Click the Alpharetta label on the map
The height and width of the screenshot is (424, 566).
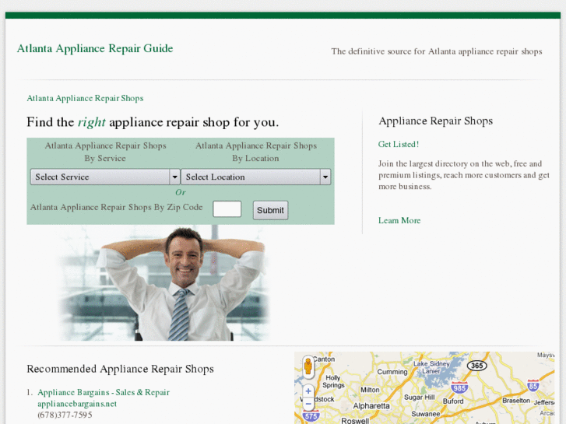pyautogui.click(x=371, y=405)
